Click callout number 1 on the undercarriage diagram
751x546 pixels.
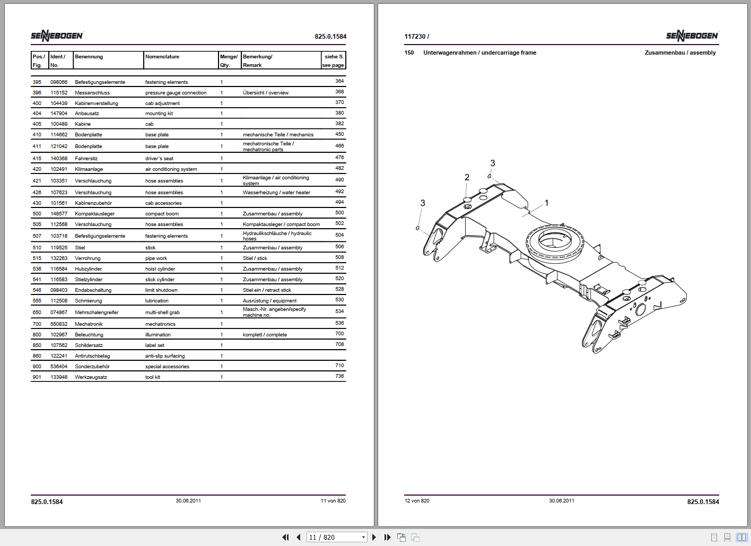(547, 203)
